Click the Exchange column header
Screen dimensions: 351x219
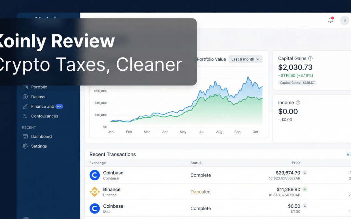(97, 163)
